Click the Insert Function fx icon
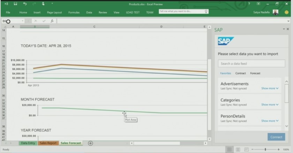This screenshot has width=293, height=153. [x=52, y=21]
